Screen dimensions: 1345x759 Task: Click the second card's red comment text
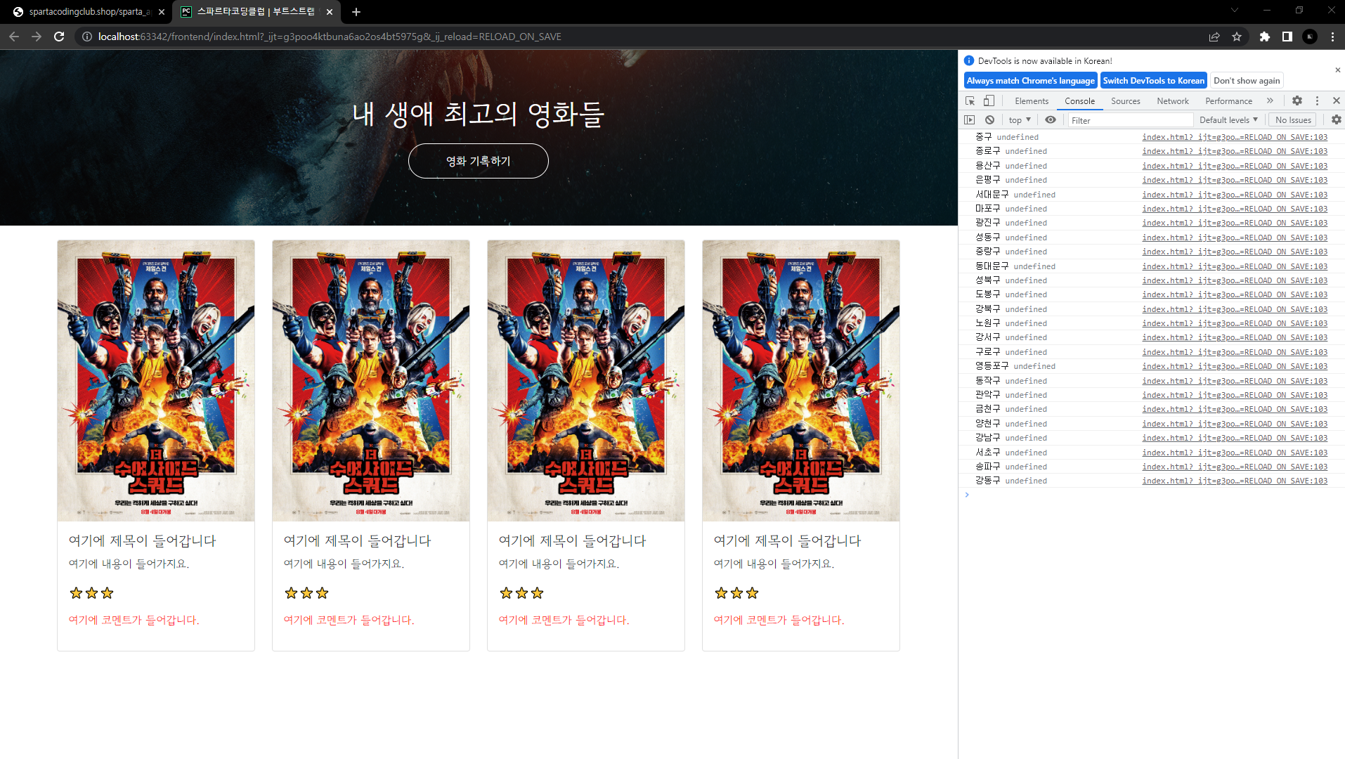[349, 620]
